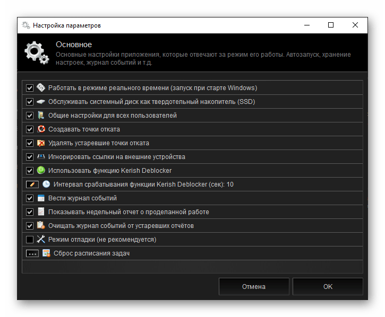Click Показывать недельный отчет label
Viewport: 385px width, 317px height.
click(x=93, y=212)
